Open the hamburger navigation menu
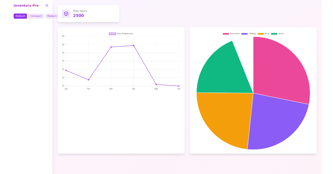 click(x=47, y=5)
